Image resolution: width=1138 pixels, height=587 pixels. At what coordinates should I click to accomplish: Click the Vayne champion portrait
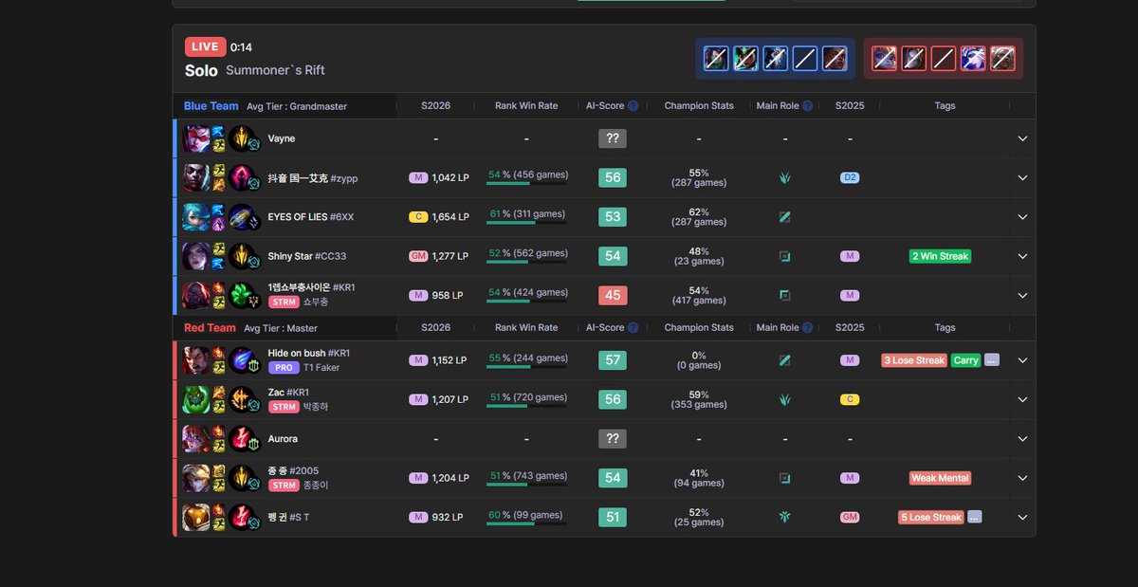coord(196,138)
